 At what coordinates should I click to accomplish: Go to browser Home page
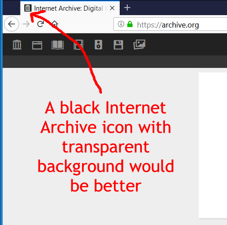55,24
